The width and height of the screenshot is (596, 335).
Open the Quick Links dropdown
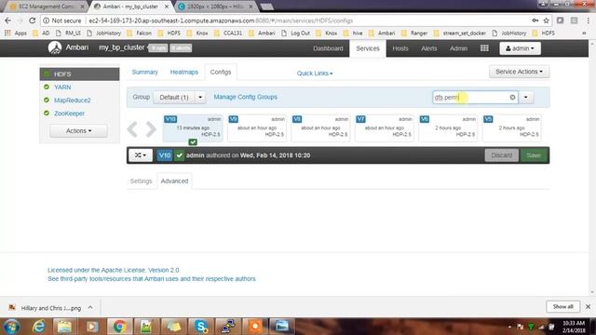point(315,74)
